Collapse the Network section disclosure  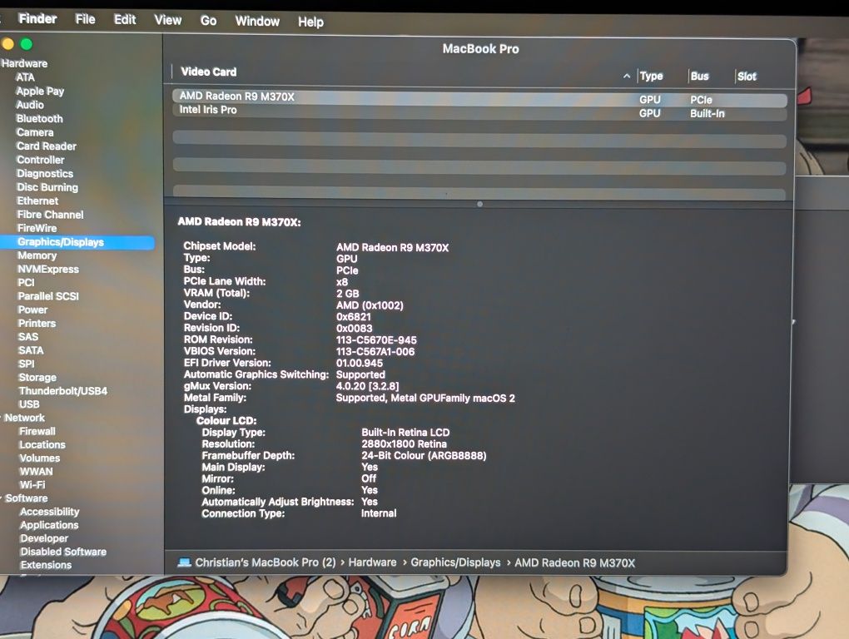pyautogui.click(x=2, y=418)
